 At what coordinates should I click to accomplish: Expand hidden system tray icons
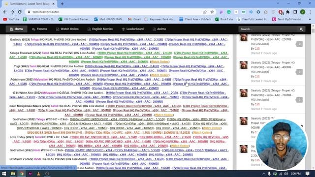tap(264, 174)
